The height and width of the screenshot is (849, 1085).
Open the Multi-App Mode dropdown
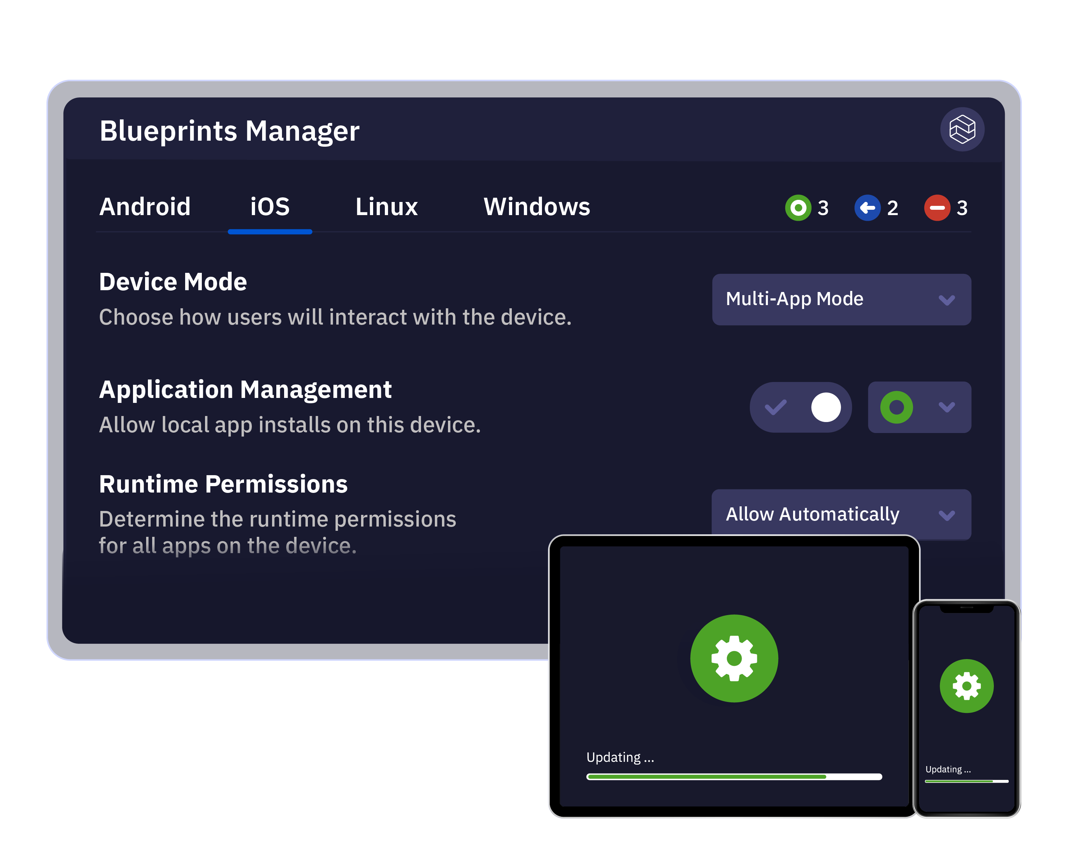coord(841,299)
